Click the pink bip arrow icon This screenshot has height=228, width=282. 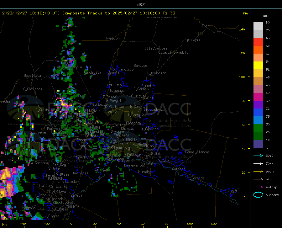[x=258, y=179]
